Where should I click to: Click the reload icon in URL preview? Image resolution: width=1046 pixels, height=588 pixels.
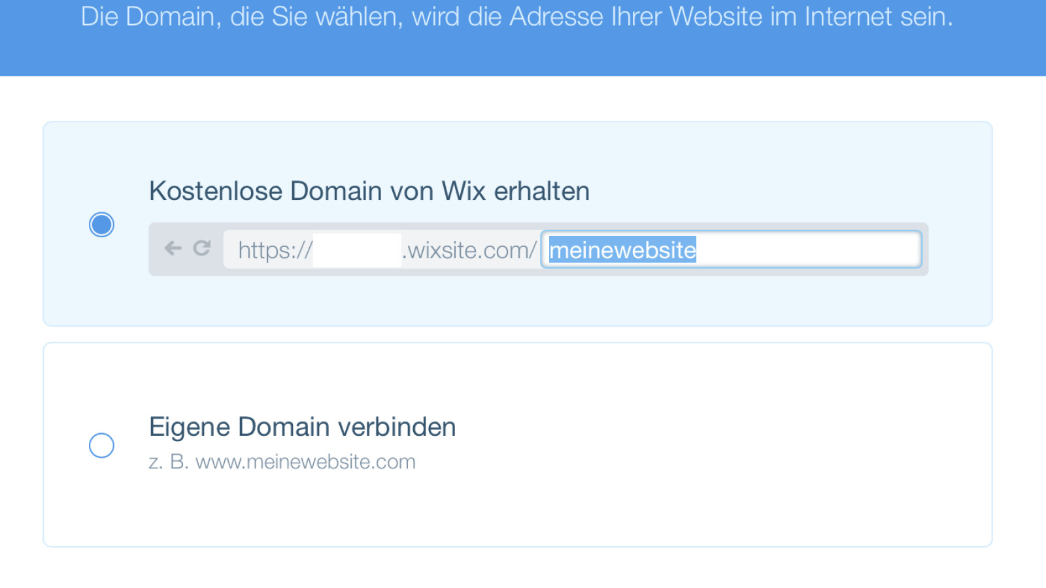[202, 248]
